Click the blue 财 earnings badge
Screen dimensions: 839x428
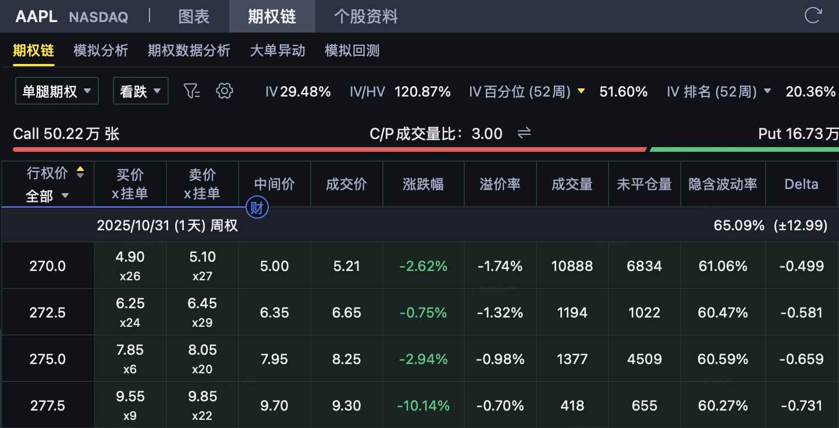[x=256, y=208]
